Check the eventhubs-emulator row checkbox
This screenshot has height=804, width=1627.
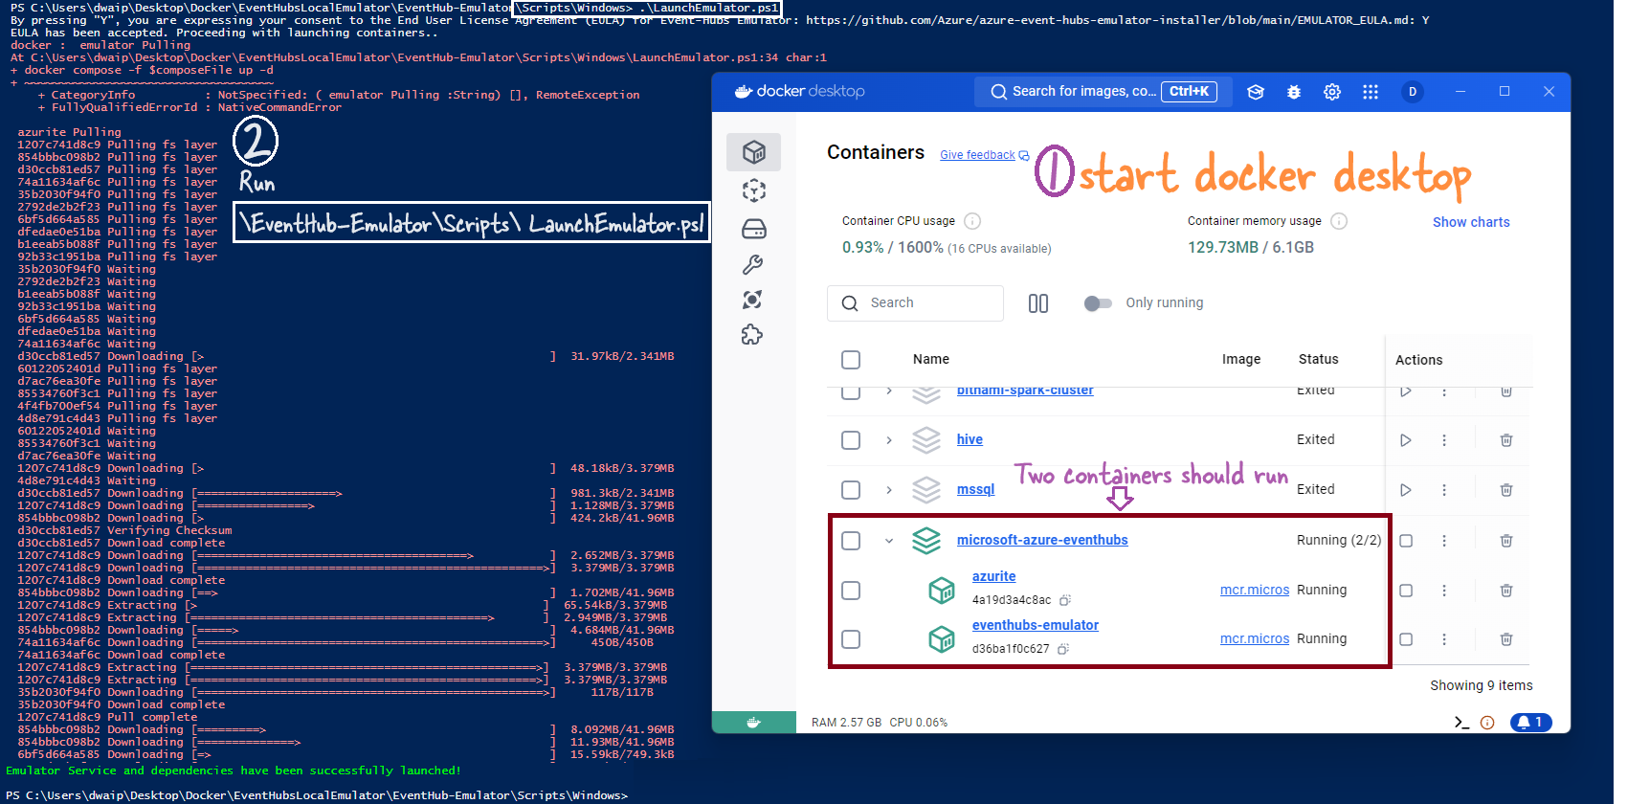(x=851, y=639)
